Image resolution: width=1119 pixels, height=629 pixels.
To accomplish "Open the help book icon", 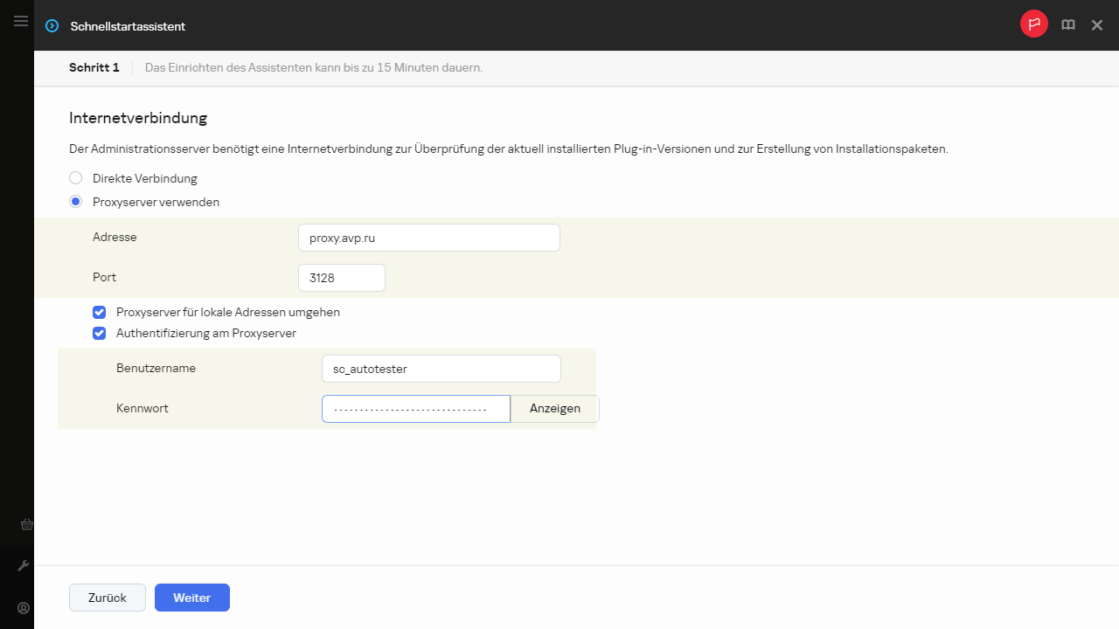I will pyautogui.click(x=1067, y=25).
